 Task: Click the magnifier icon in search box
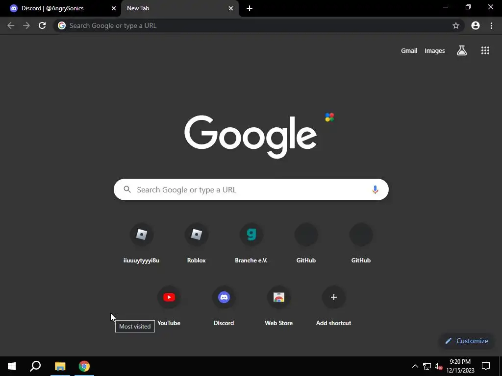[x=127, y=189]
